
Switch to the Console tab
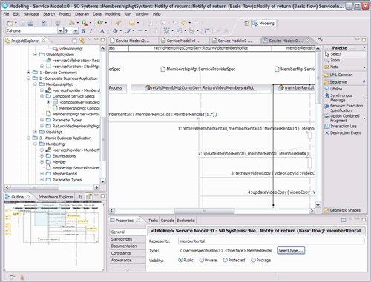(x=168, y=221)
